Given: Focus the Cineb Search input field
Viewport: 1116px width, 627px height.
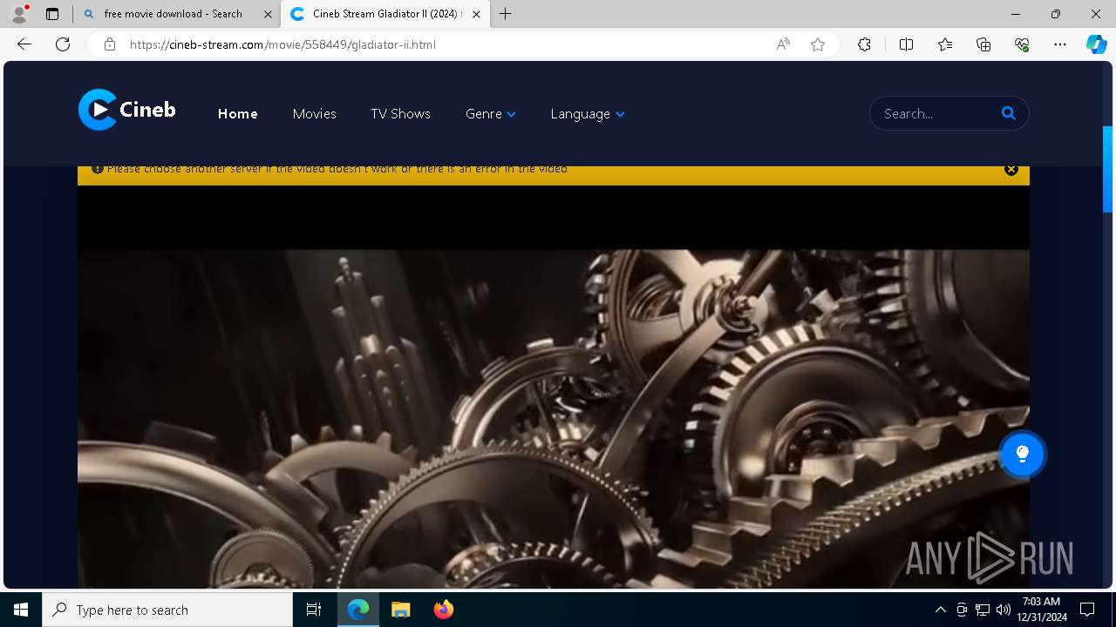Looking at the screenshot, I should point(936,113).
